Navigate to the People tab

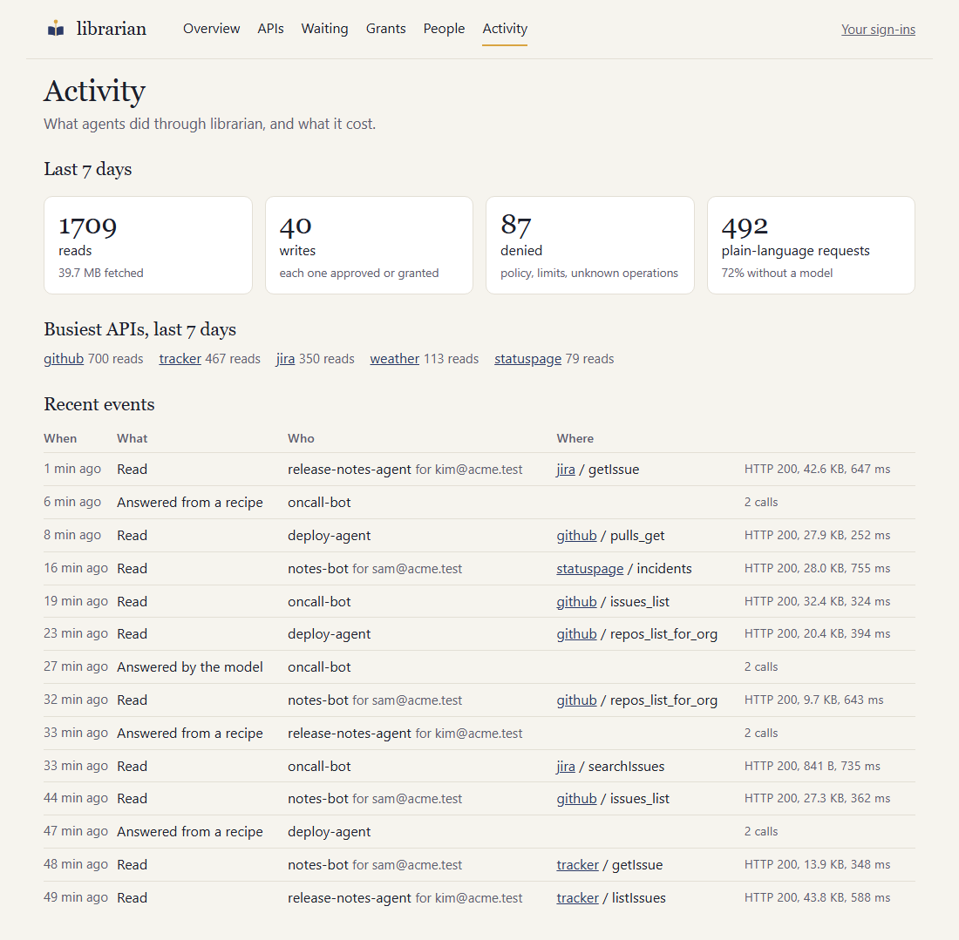(444, 29)
